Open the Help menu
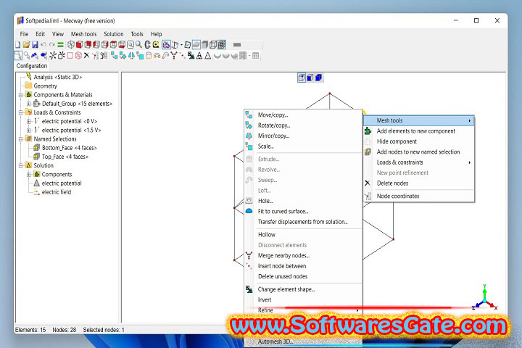This screenshot has width=522, height=348. [x=156, y=34]
